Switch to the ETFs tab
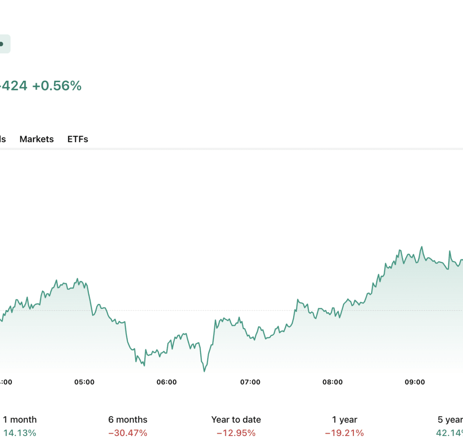This screenshot has width=463, height=443. click(x=78, y=139)
